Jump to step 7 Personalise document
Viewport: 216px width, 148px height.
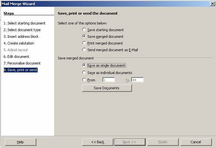tap(22, 63)
